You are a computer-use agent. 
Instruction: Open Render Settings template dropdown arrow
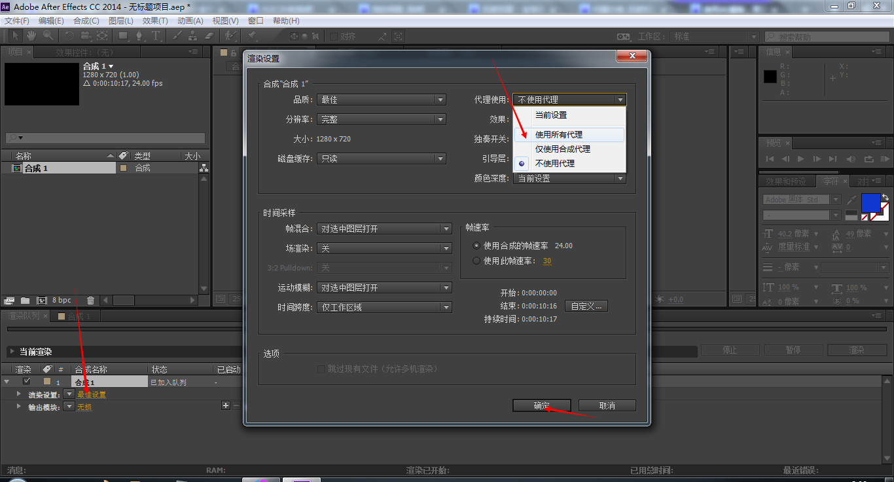[69, 394]
